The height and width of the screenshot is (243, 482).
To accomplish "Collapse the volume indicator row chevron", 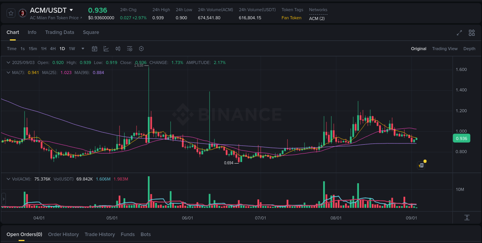I will click(x=8, y=179).
